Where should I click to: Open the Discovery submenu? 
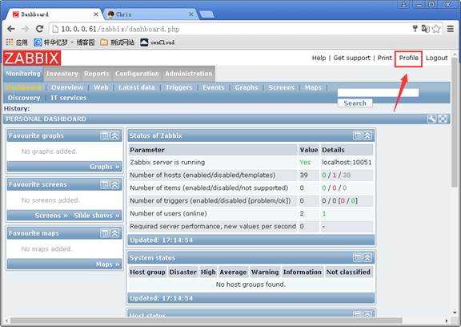click(24, 98)
